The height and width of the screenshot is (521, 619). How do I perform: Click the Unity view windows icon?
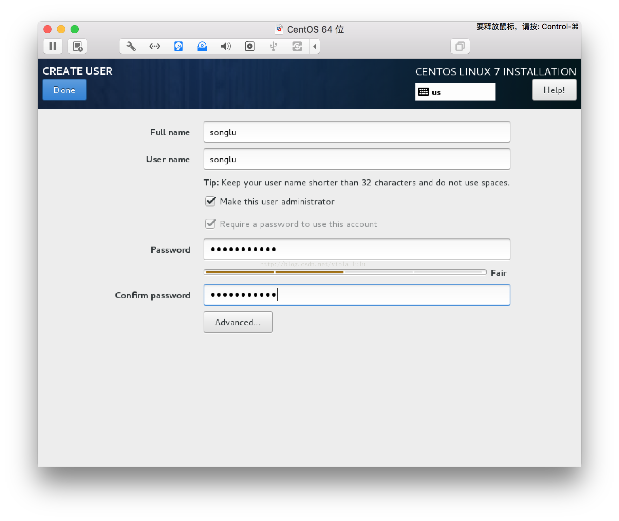460,46
